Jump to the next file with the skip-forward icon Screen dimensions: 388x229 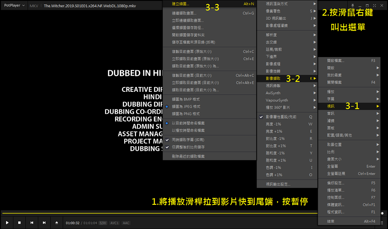(44, 223)
